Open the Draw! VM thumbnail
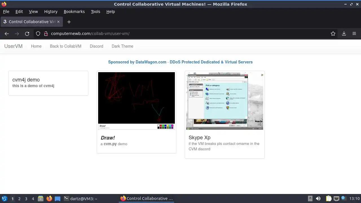 click(x=137, y=101)
